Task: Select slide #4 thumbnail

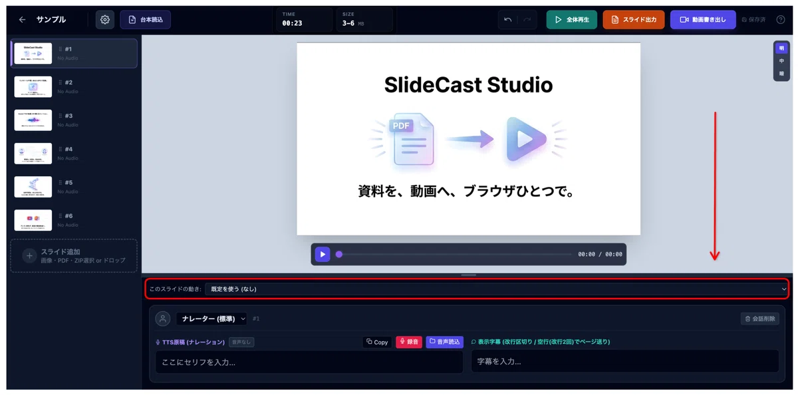Action: click(x=33, y=153)
